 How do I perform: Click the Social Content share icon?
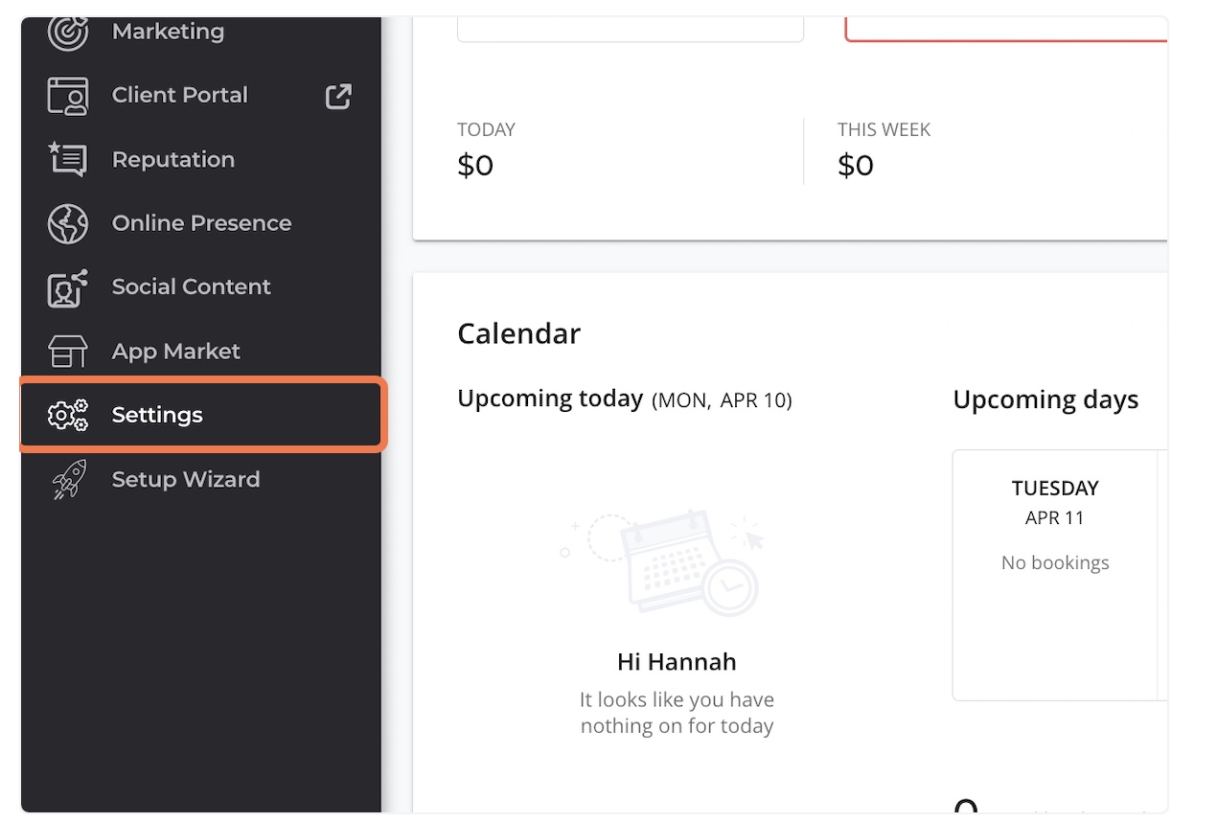[x=68, y=287]
